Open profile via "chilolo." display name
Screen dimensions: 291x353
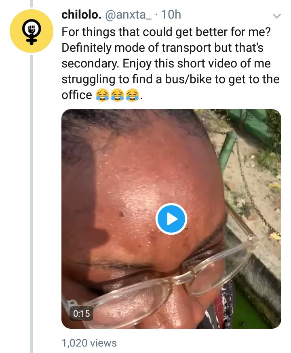point(81,15)
